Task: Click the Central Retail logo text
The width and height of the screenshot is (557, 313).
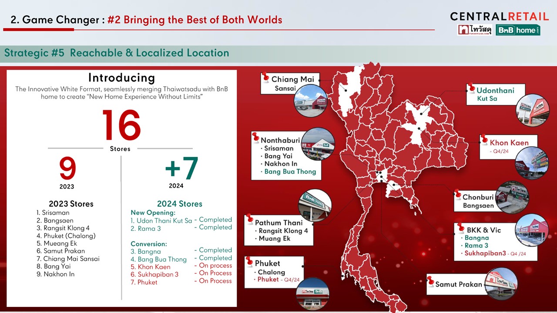Action: (499, 17)
